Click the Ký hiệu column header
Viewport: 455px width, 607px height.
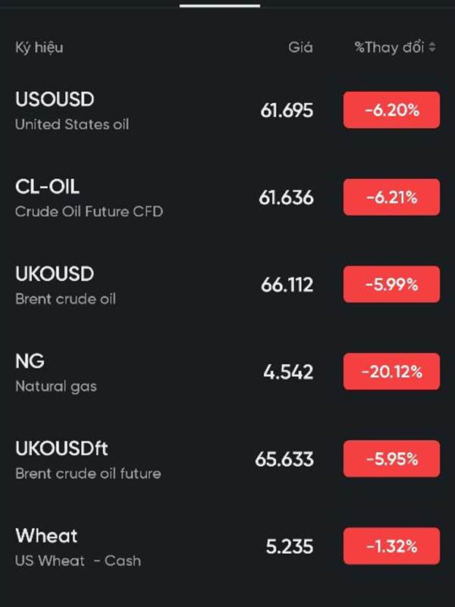(39, 48)
